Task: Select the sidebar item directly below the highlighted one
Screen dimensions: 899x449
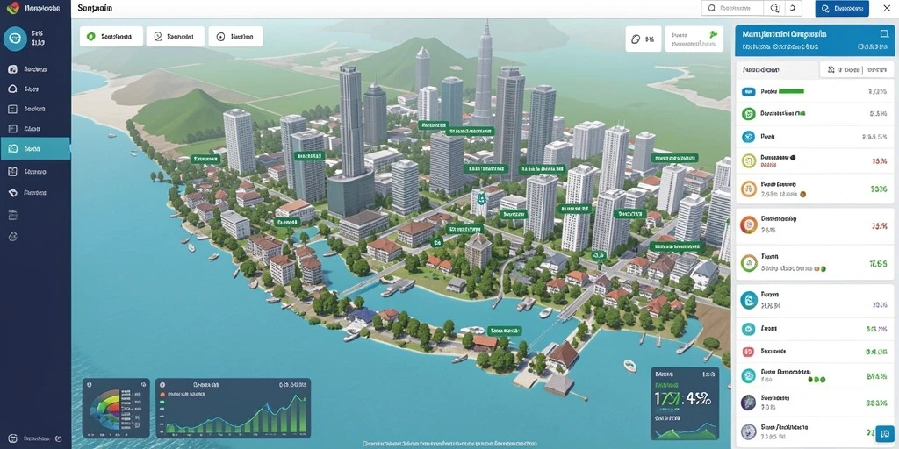Action: [34, 171]
